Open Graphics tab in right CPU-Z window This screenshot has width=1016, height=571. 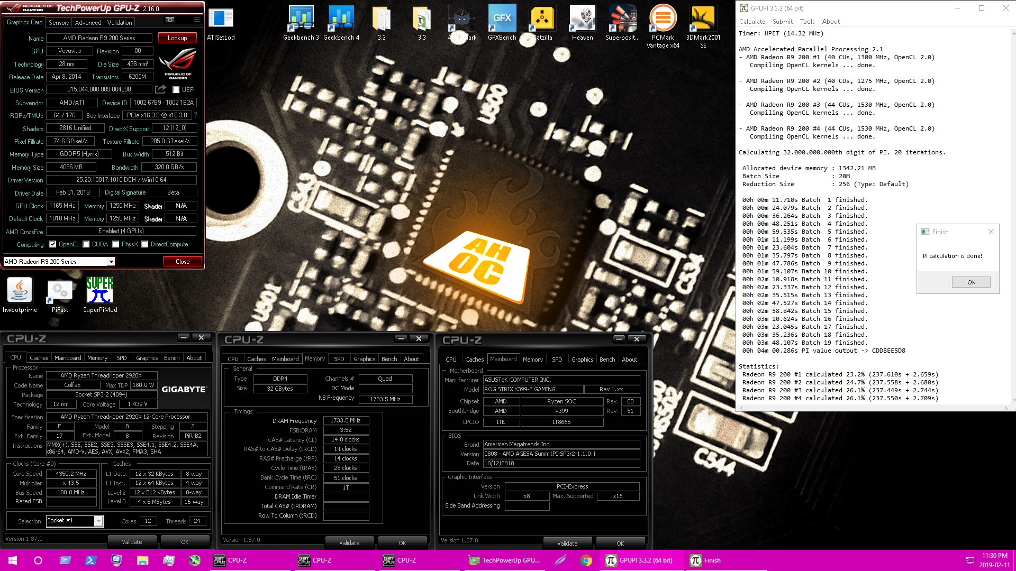click(582, 360)
